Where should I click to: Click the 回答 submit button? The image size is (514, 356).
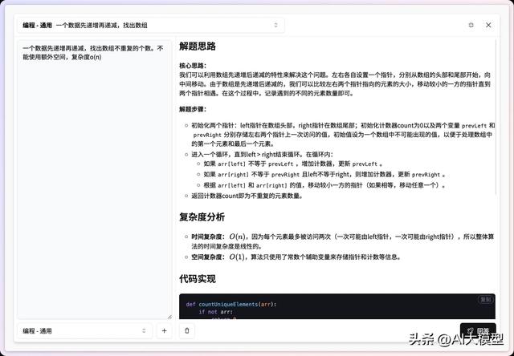(x=478, y=331)
